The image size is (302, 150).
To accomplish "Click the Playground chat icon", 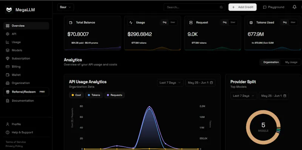I will click(265, 7).
